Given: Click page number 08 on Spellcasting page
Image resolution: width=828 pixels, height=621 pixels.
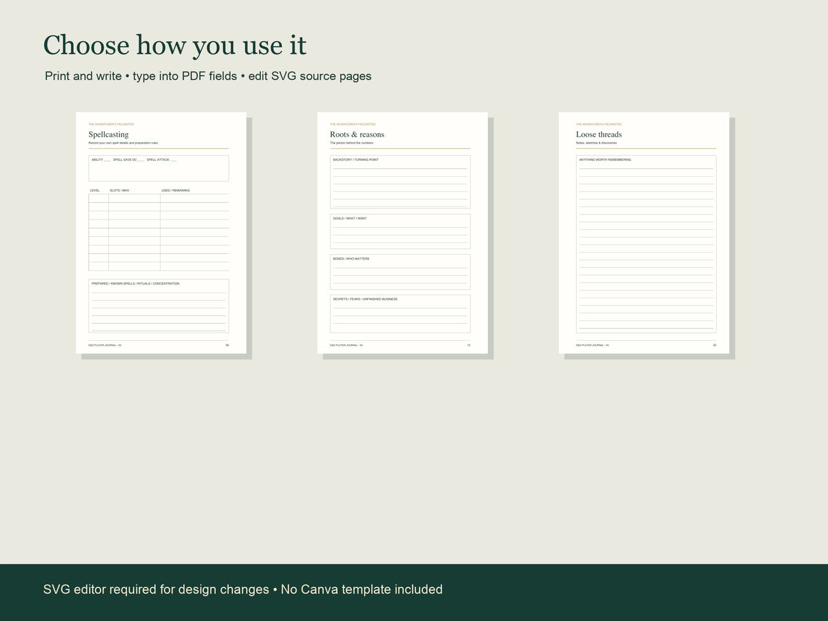Looking at the screenshot, I should point(227,345).
